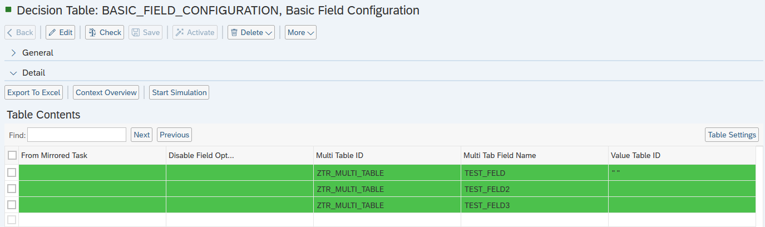Open the Context Overview
The image size is (765, 227).
click(x=106, y=92)
